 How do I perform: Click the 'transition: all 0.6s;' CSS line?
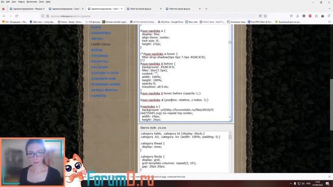tap(155, 87)
